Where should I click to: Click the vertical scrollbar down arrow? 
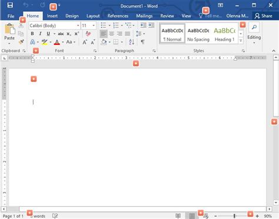click(x=276, y=203)
